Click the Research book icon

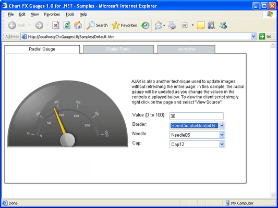tap(211, 25)
